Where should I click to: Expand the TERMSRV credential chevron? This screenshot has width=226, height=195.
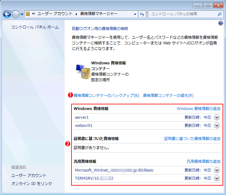coord(217,178)
